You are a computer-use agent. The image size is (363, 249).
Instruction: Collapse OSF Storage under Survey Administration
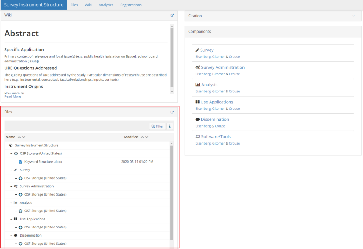click(16, 194)
